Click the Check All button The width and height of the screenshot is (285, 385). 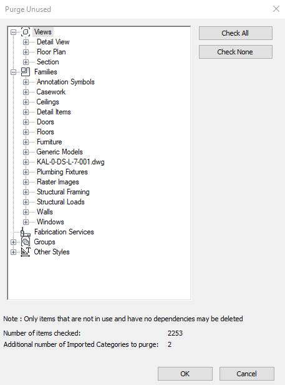click(x=236, y=33)
